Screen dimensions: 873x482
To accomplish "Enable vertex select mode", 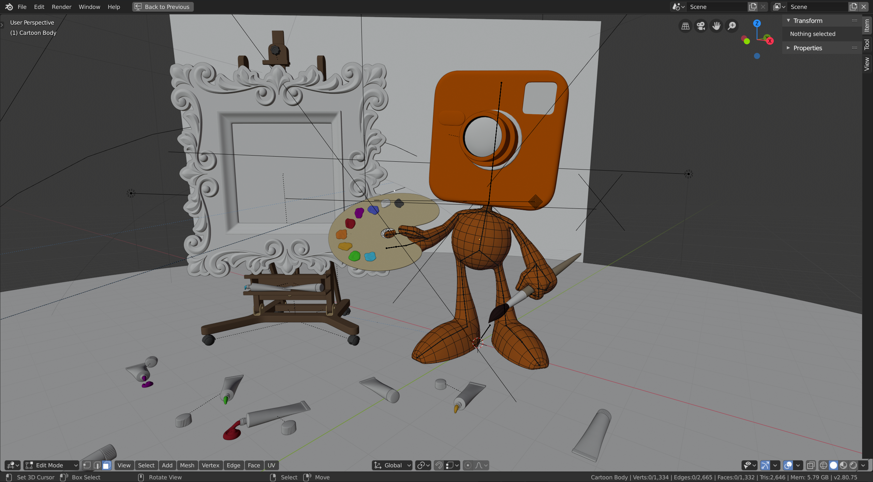I will point(87,465).
